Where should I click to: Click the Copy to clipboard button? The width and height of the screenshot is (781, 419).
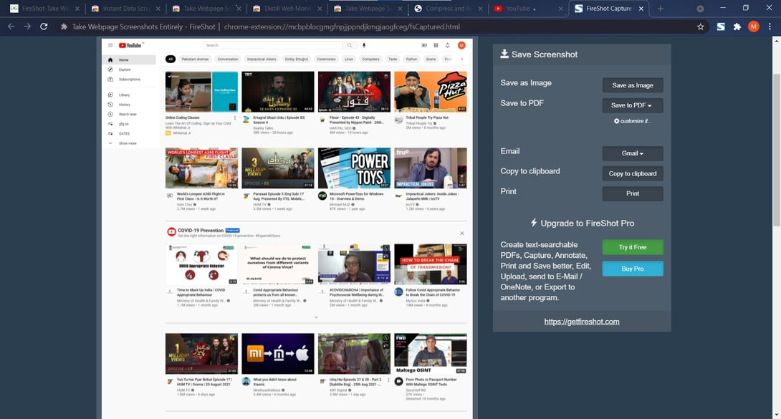coord(633,173)
